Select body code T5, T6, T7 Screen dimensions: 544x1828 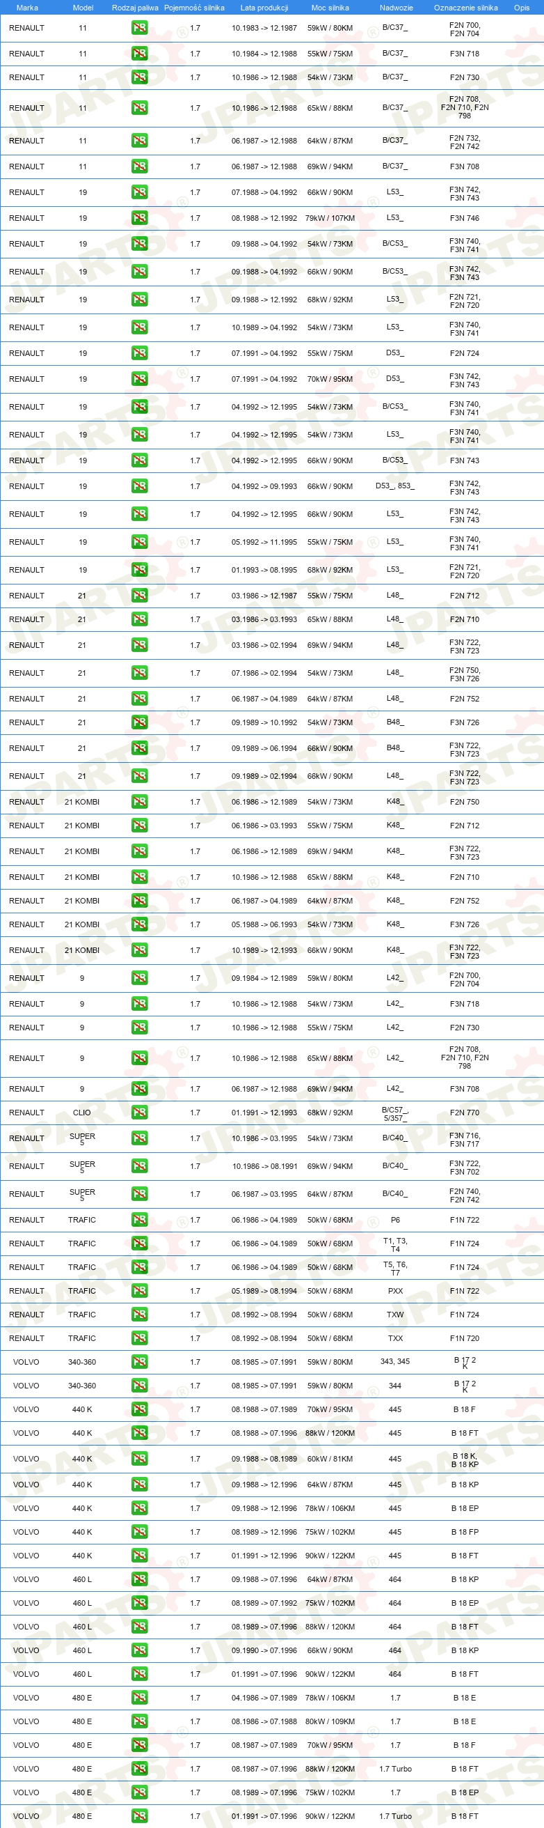(395, 1268)
